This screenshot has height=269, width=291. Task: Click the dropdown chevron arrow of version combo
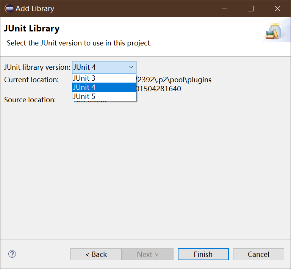pos(131,67)
